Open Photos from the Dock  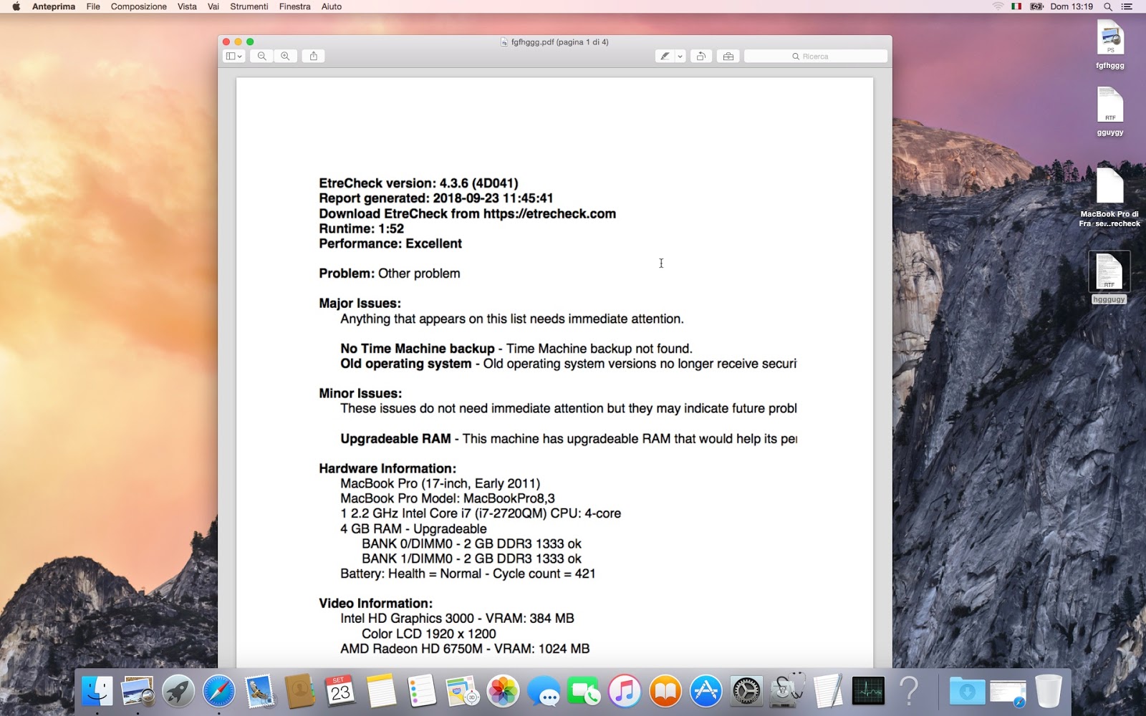[x=503, y=692]
